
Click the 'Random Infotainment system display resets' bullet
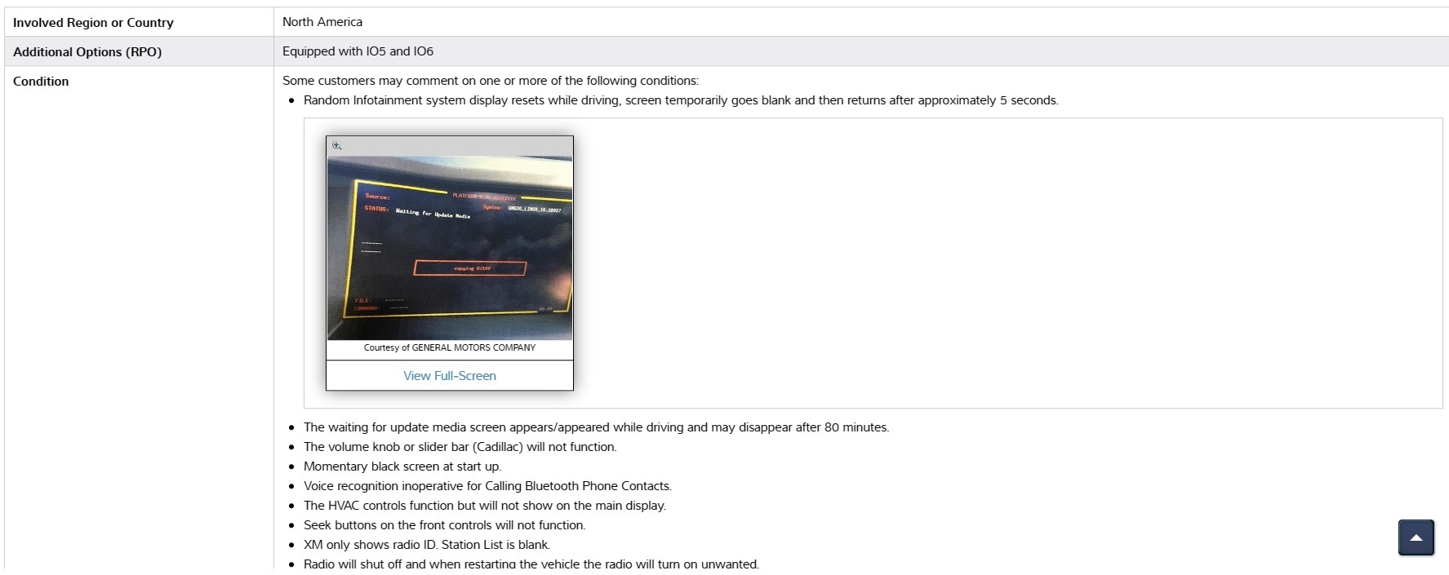[681, 100]
